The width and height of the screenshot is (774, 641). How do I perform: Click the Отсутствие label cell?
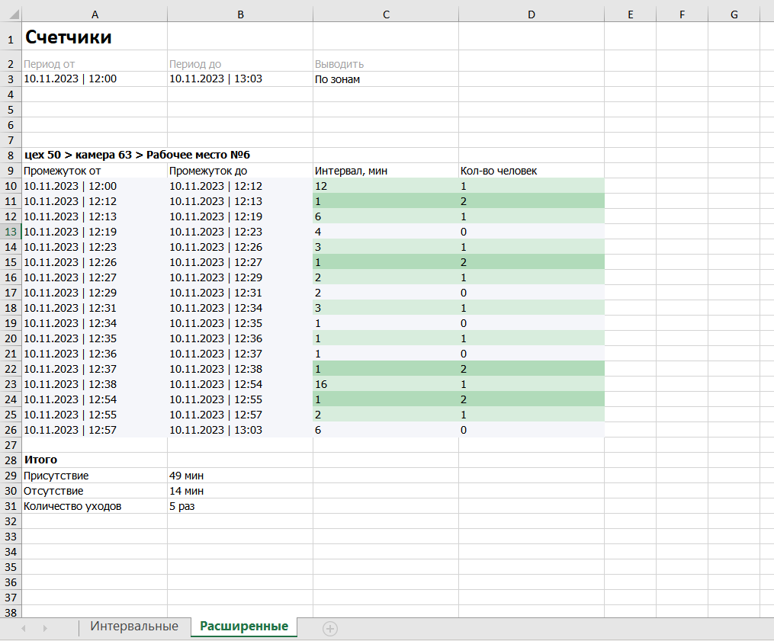(x=95, y=491)
